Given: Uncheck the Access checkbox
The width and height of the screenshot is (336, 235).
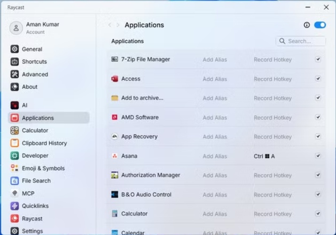Looking at the screenshot, I should 318,78.
